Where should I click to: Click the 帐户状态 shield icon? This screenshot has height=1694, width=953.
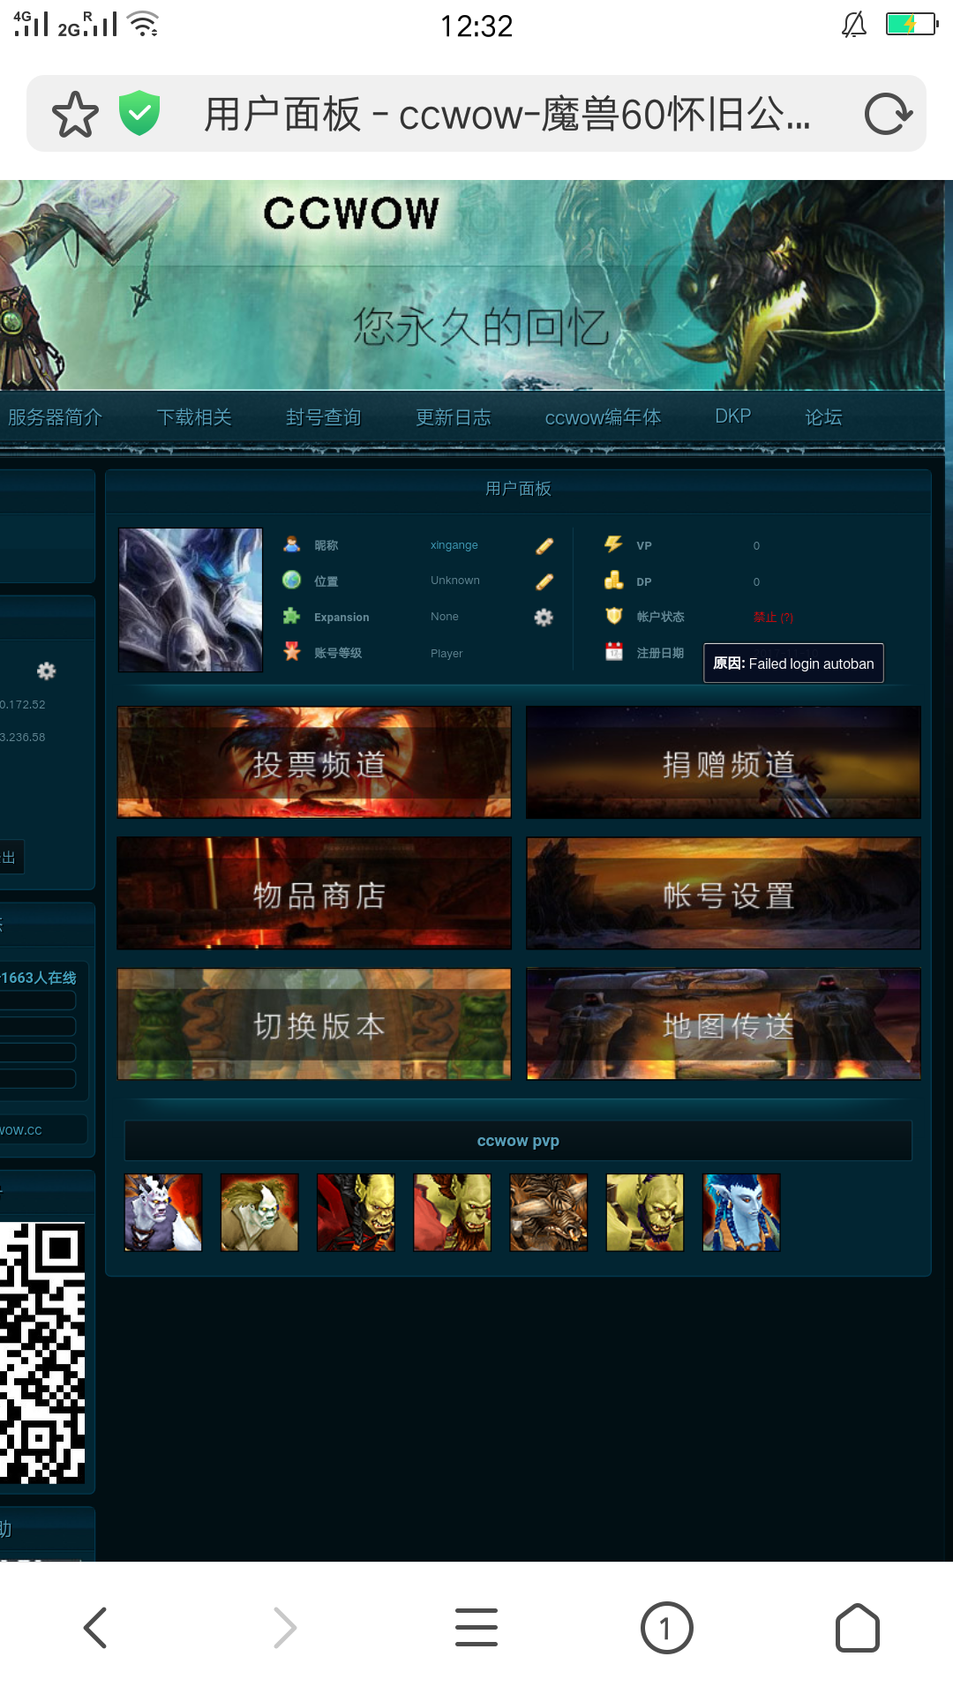pyautogui.click(x=613, y=615)
